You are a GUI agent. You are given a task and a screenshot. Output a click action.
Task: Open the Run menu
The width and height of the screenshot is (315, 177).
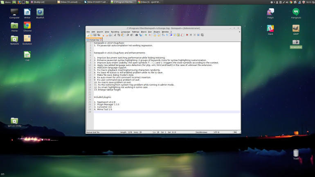[x=150, y=32]
